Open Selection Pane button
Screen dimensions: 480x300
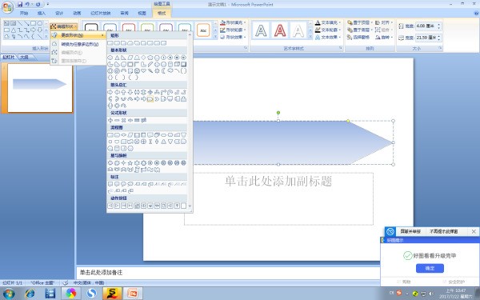coord(358,37)
